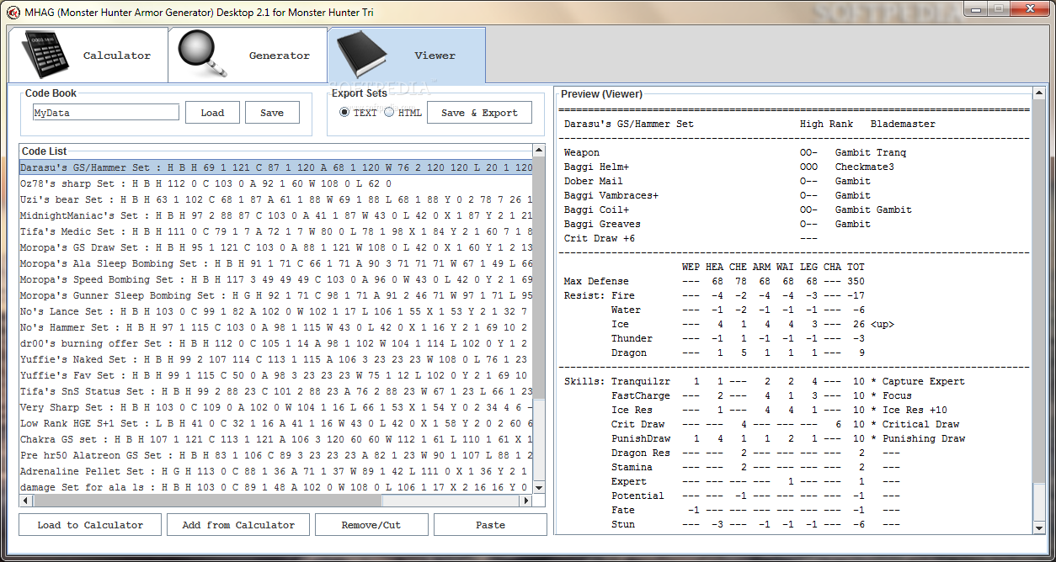Click Add from Calculator button
Image resolution: width=1056 pixels, height=562 pixels.
click(238, 525)
